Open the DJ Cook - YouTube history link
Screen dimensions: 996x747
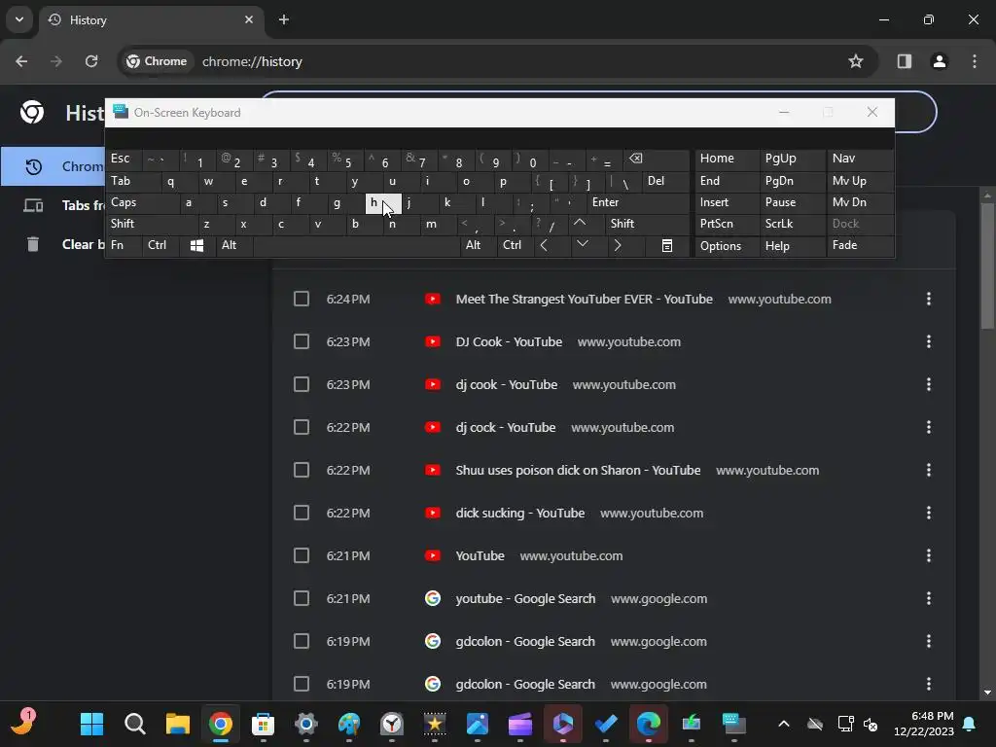click(509, 341)
